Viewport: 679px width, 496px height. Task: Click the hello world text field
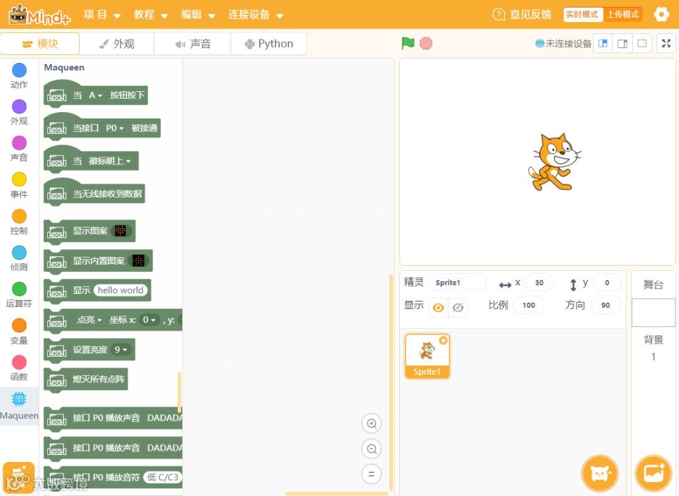pyautogui.click(x=120, y=290)
